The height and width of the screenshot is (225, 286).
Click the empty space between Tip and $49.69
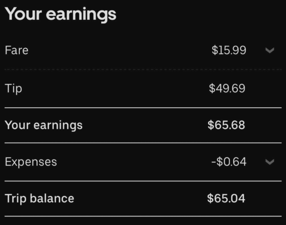click(x=113, y=88)
